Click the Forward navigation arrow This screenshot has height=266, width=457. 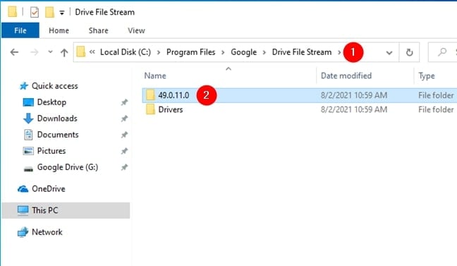(35, 52)
